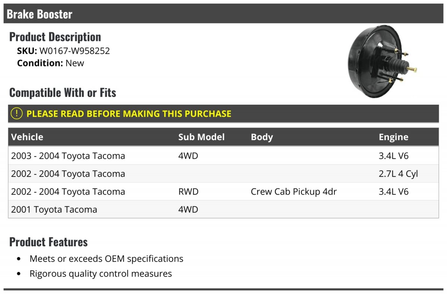The height and width of the screenshot is (294, 447).
Task: Click the 2001 Toyota Tacoma row
Action: point(223,209)
